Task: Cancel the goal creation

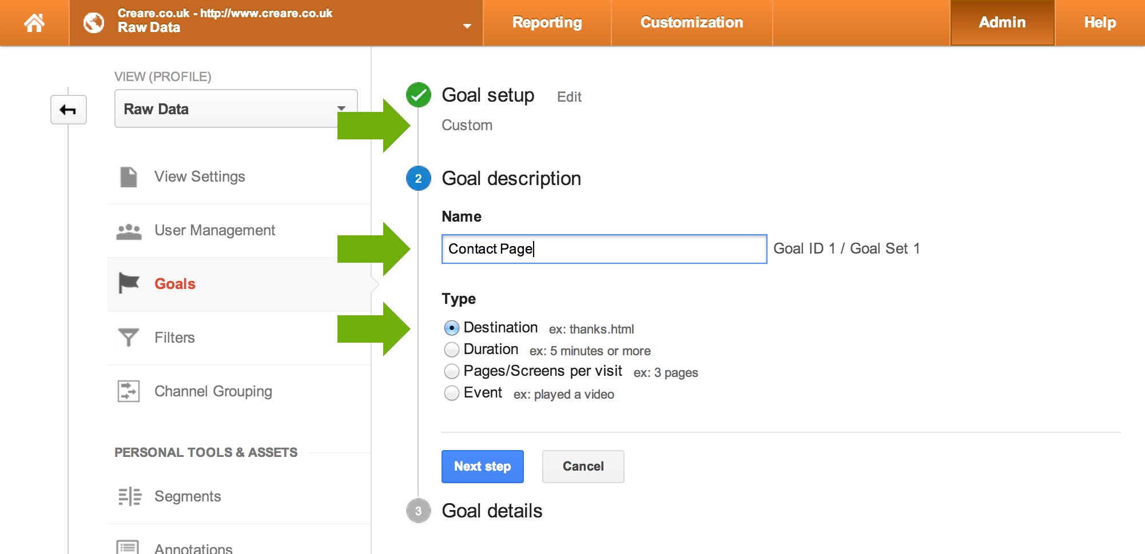Action: 583,467
